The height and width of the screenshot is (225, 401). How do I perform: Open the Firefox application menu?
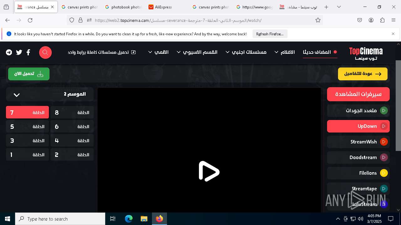tap(393, 20)
